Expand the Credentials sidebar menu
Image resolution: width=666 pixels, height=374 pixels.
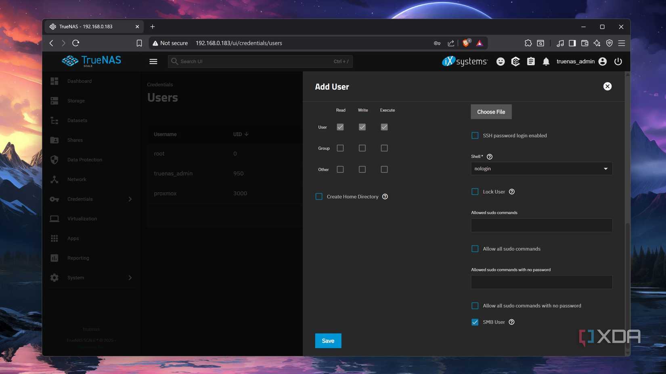tap(130, 199)
